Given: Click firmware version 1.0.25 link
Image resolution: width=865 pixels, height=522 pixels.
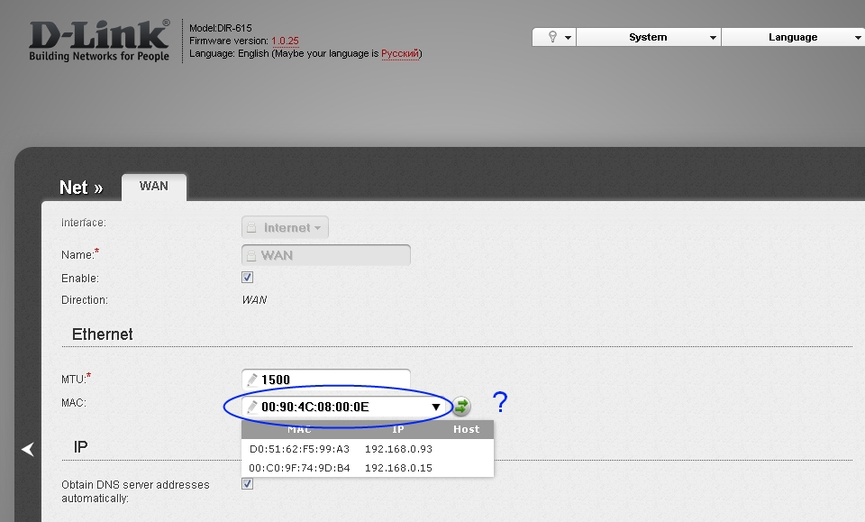Looking at the screenshot, I should click(x=285, y=41).
